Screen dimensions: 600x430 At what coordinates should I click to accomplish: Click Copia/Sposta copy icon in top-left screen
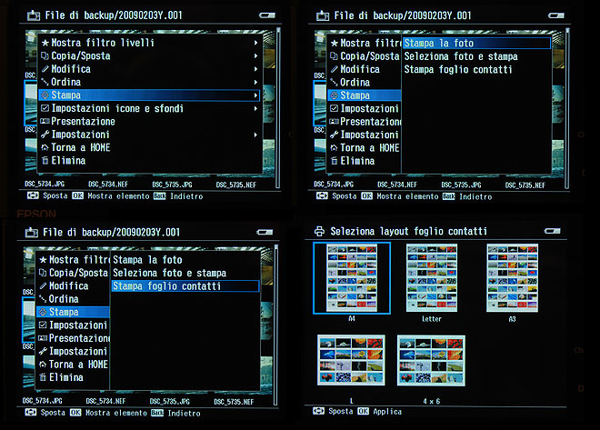(x=45, y=55)
